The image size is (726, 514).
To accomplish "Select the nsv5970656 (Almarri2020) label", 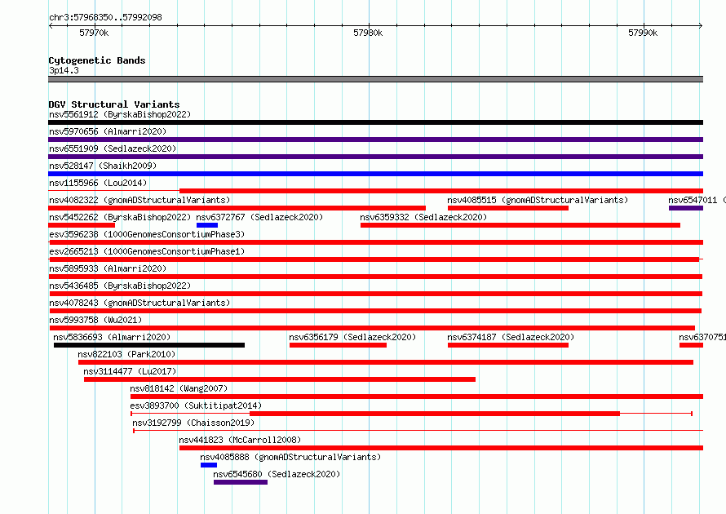I will pyautogui.click(x=108, y=131).
